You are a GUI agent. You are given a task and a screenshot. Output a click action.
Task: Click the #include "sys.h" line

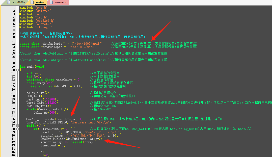click(x=33, y=8)
